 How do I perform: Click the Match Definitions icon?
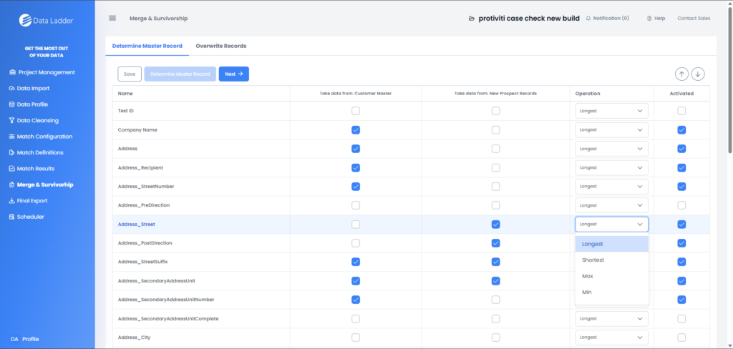click(x=12, y=152)
